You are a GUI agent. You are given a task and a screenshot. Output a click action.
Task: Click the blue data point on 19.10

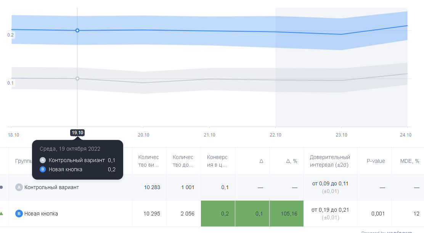click(77, 30)
